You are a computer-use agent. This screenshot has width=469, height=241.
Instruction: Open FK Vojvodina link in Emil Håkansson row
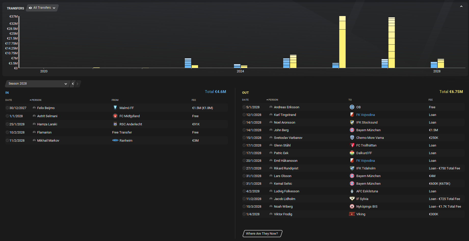coord(366,160)
